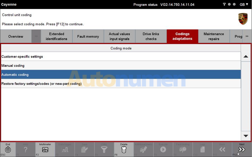Open the GB language dropdown
The width and height of the screenshot is (252, 157).
pyautogui.click(x=244, y=5)
